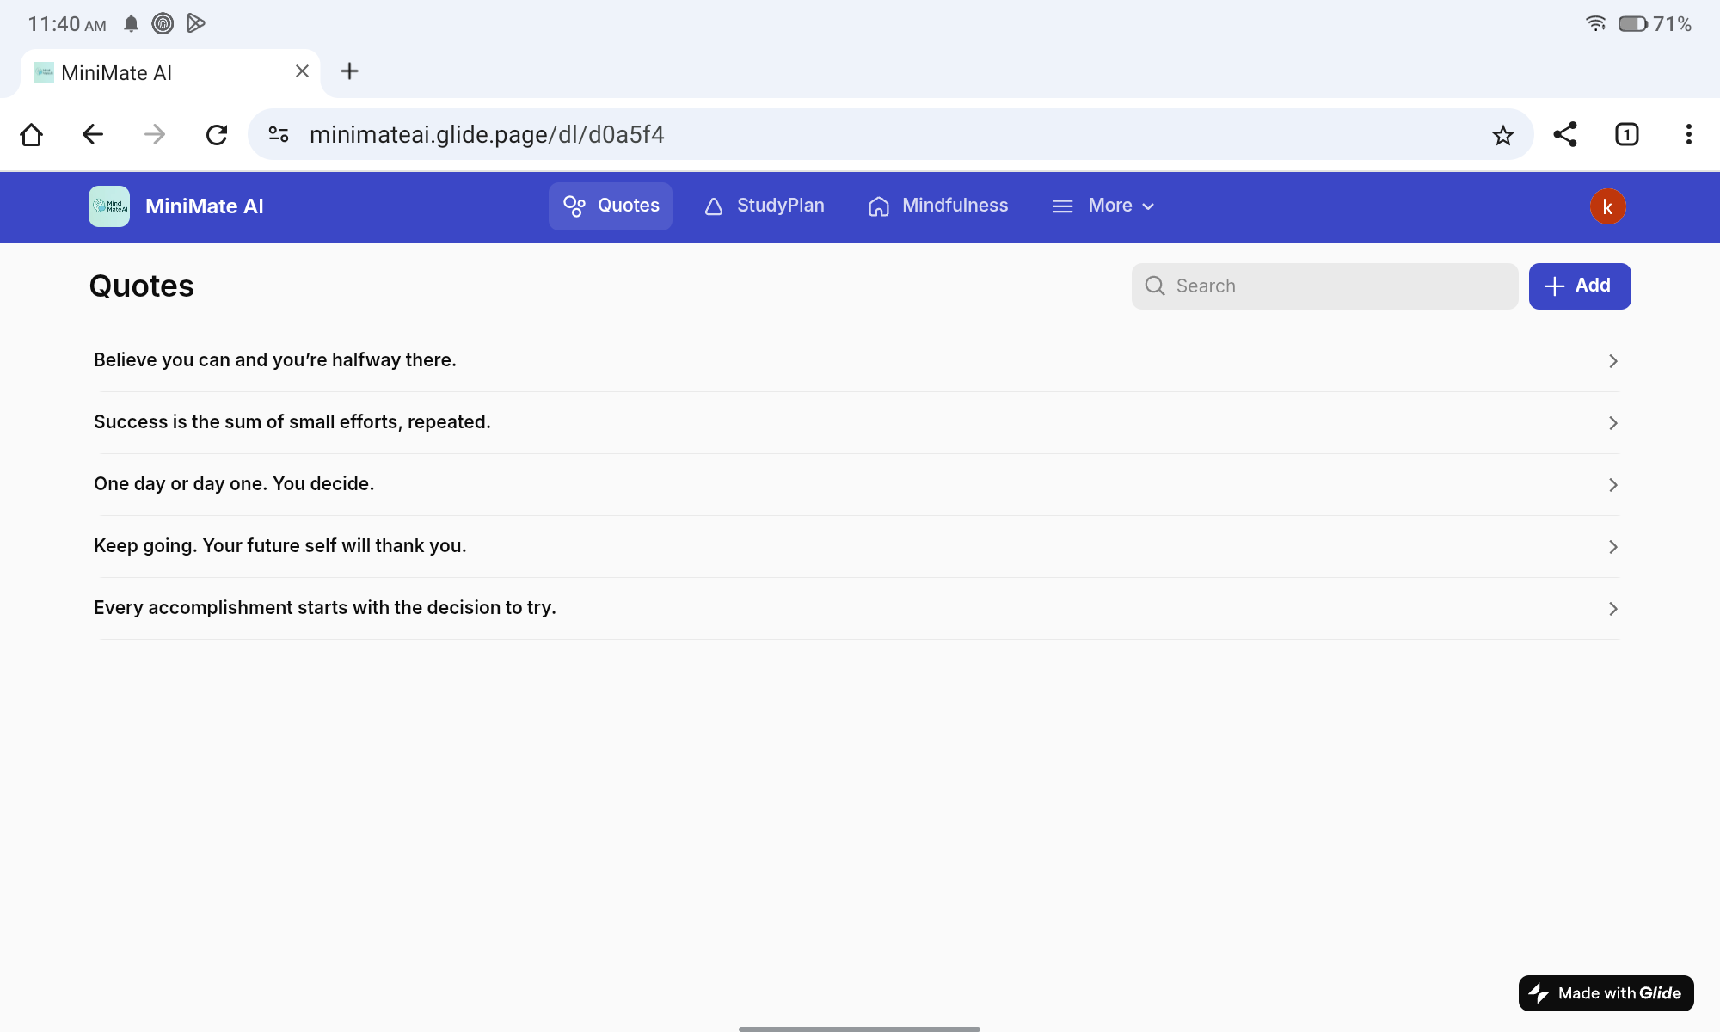Focus the Search quotes field
The height and width of the screenshot is (1032, 1720).
pyautogui.click(x=1324, y=286)
